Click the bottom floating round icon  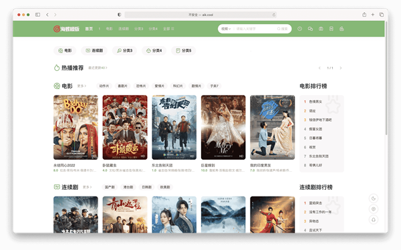pos(374,220)
